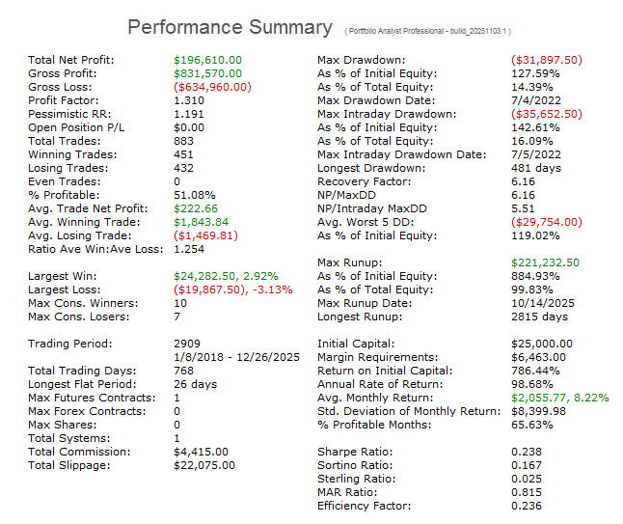Click the Total Slippage value $22,075.00
623x524 pixels.
(204, 464)
